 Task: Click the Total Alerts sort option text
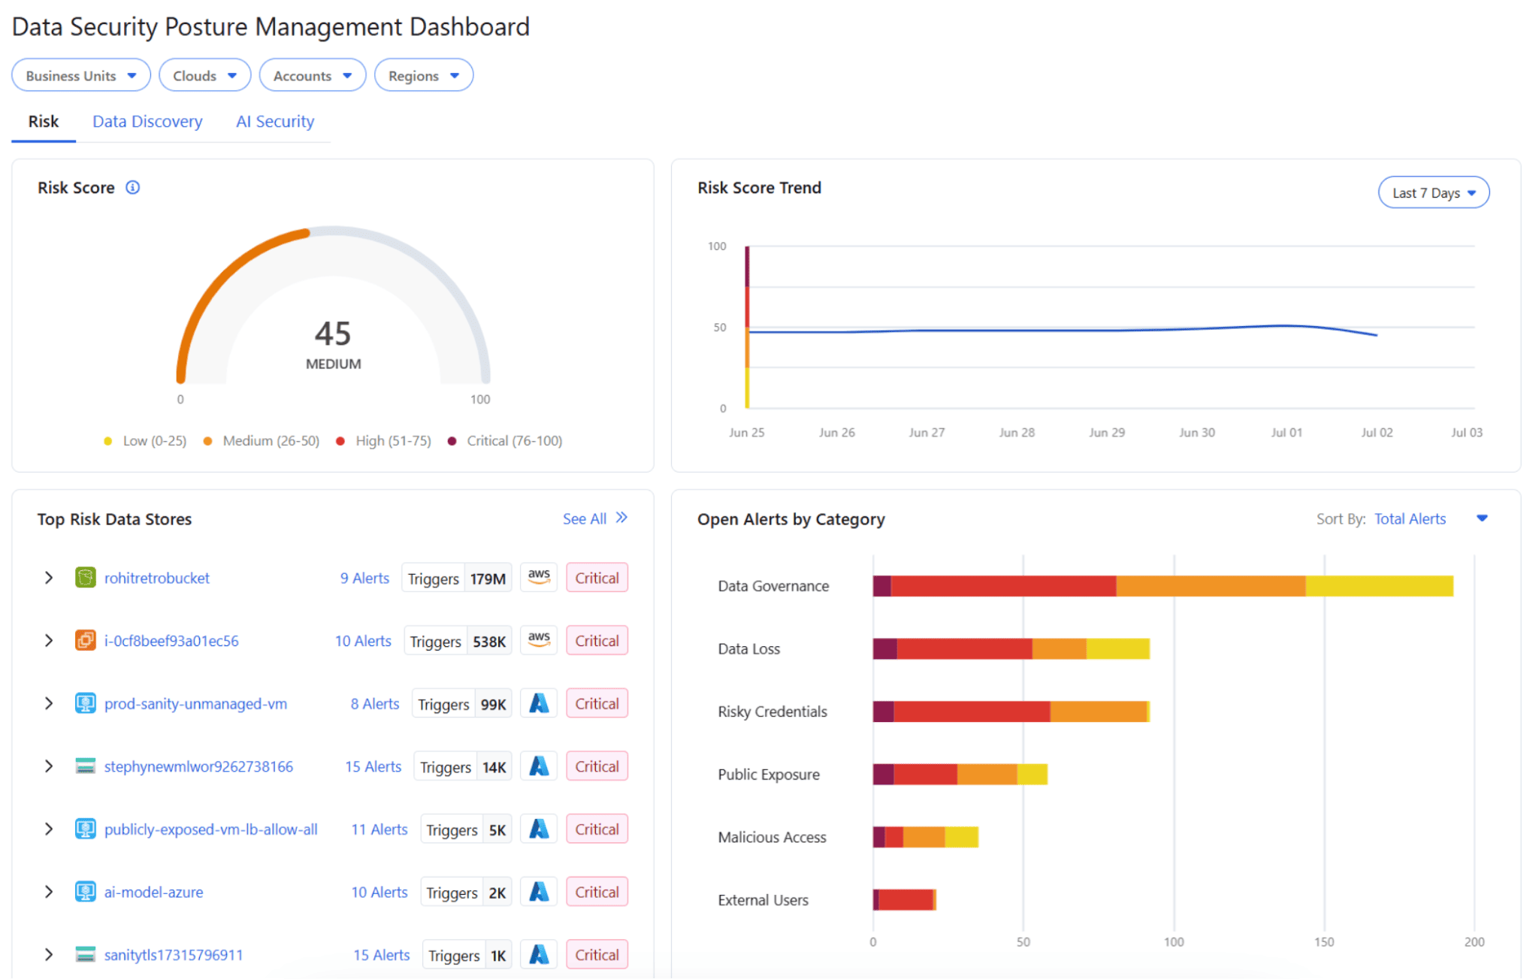(1410, 518)
